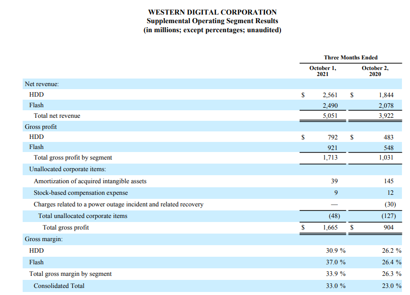Click unallocated total (48)

(x=334, y=216)
